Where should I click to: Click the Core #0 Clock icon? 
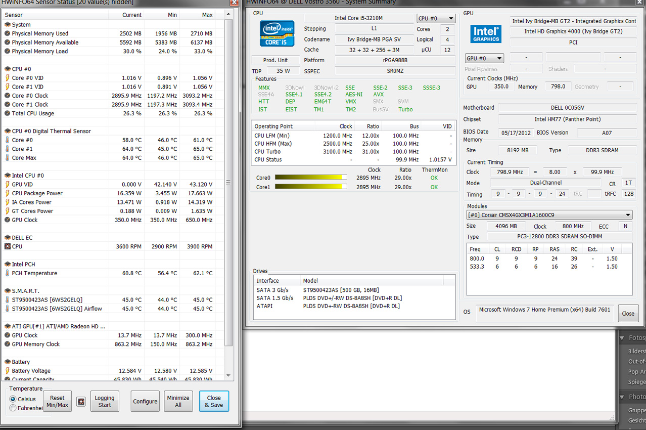(x=7, y=96)
